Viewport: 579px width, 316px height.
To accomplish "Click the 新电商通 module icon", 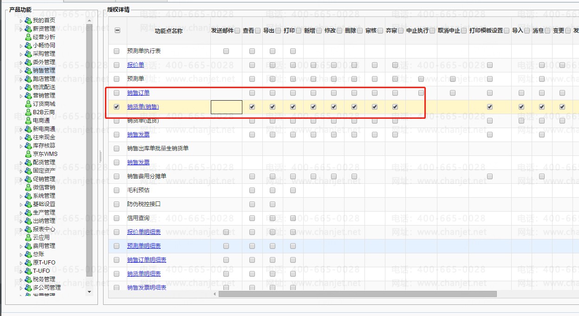I will (28, 129).
